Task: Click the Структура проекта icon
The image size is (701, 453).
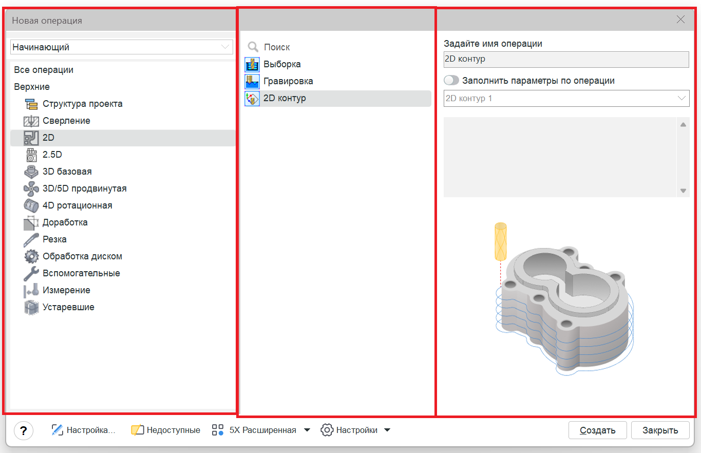Action: click(31, 104)
